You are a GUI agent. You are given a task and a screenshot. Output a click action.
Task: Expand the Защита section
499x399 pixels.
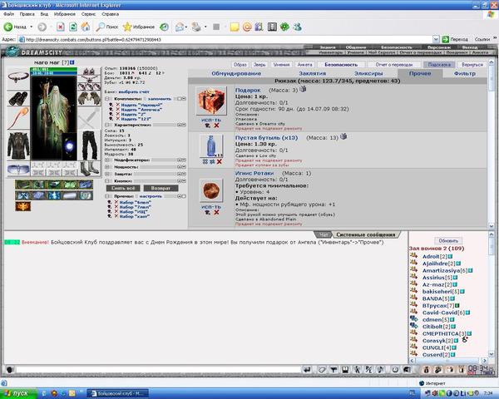click(x=107, y=174)
